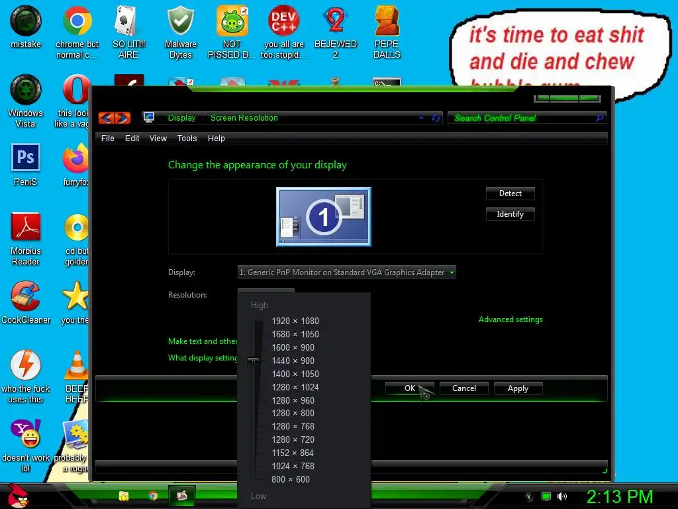Click the Detect button
This screenshot has height=509, width=678.
510,194
